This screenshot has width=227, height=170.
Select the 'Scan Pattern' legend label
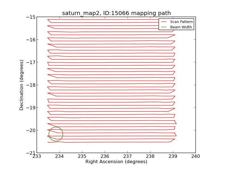pyautogui.click(x=181, y=22)
